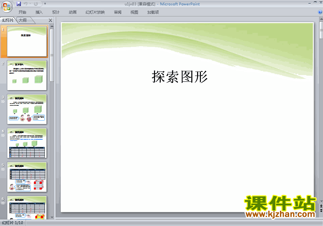Go to previous slide double-arrow button
This screenshot has width=323, height=226.
pos(321,206)
